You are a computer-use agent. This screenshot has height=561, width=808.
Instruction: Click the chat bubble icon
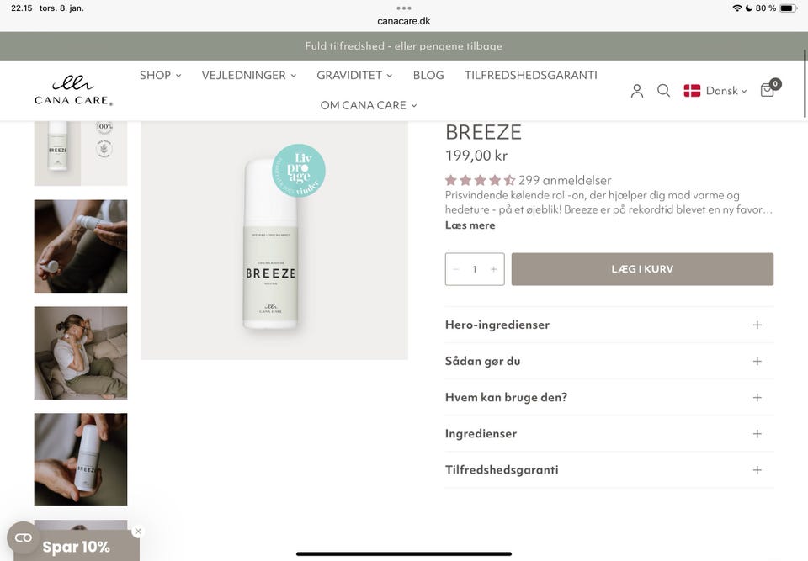click(x=24, y=538)
